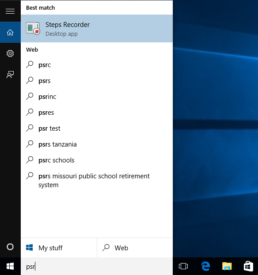
Task: Open the Windows Start button
Action: [x=10, y=266]
